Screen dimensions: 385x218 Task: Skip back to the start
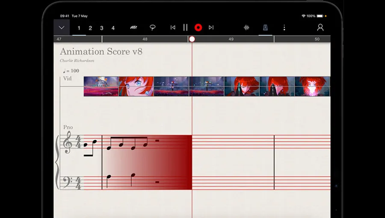pyautogui.click(x=173, y=27)
